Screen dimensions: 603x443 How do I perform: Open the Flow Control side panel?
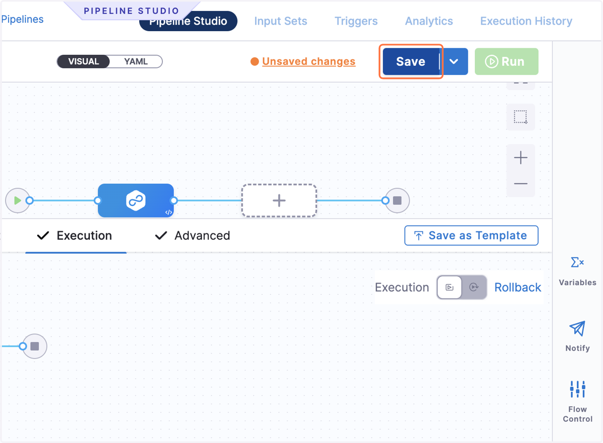tap(577, 401)
